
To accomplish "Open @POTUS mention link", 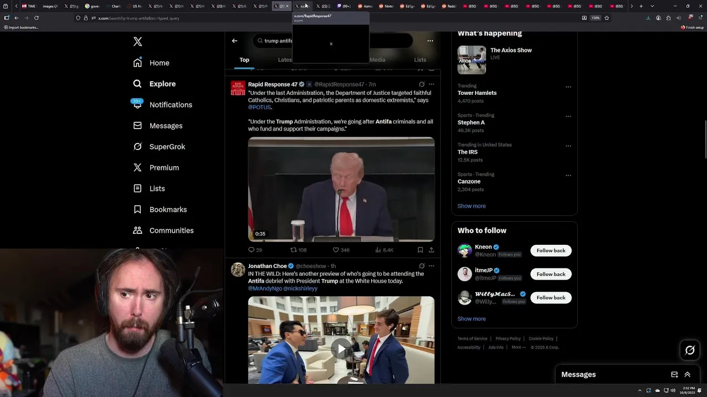I will click(260, 108).
